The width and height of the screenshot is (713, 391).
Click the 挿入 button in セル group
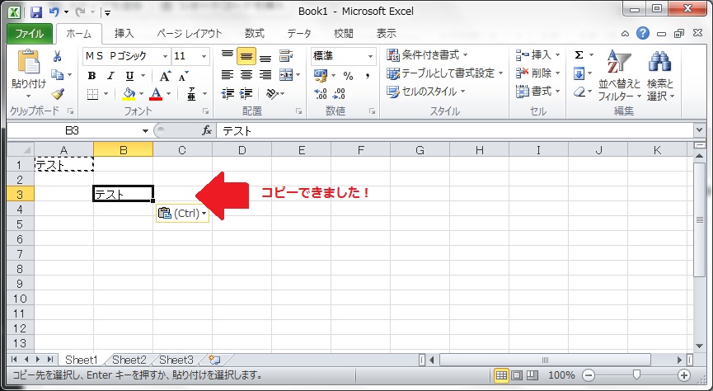pyautogui.click(x=538, y=55)
